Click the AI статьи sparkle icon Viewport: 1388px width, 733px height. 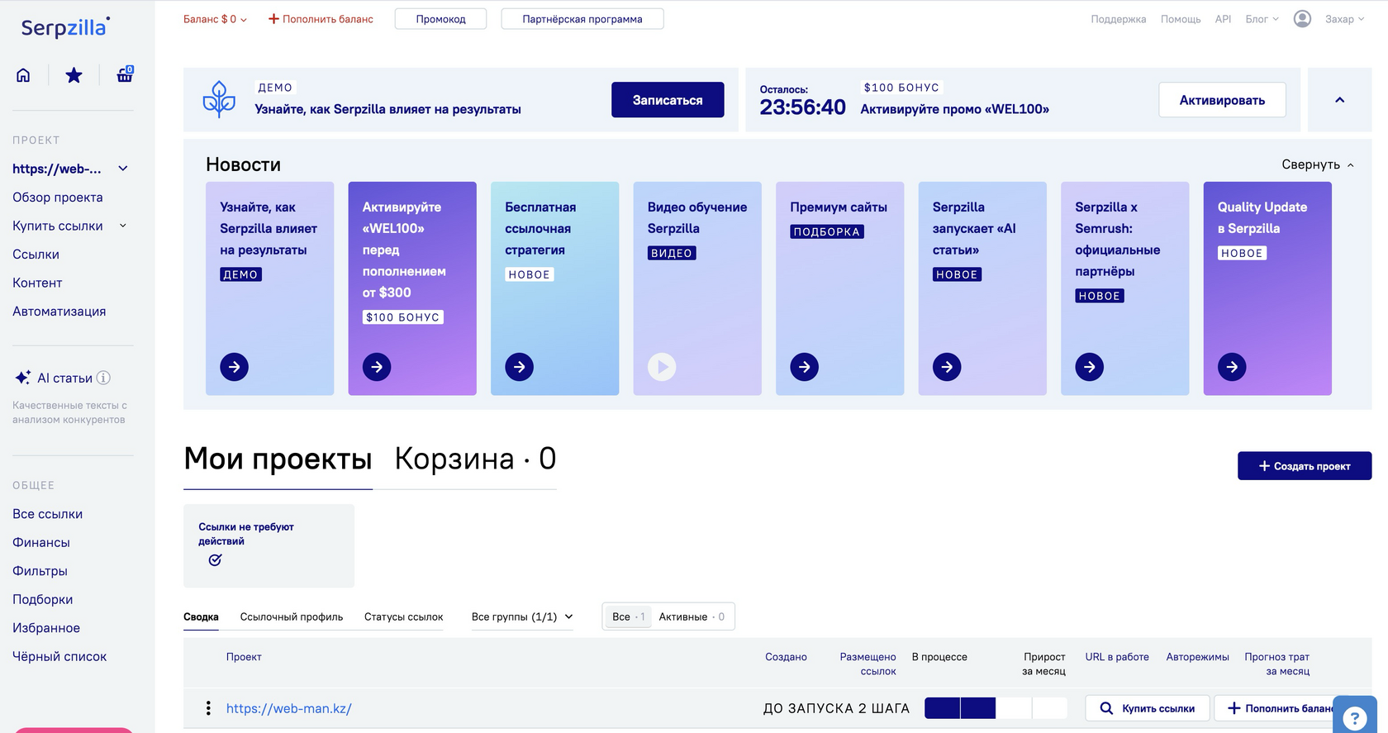(23, 378)
